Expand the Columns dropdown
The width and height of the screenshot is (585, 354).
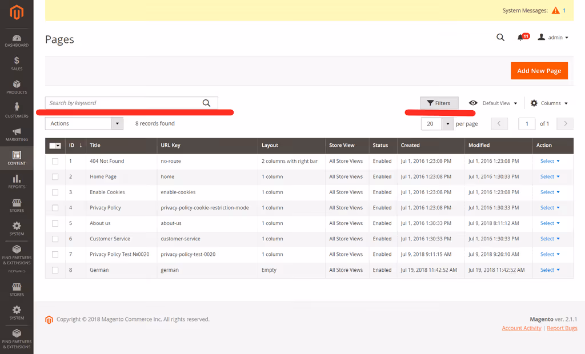point(549,103)
